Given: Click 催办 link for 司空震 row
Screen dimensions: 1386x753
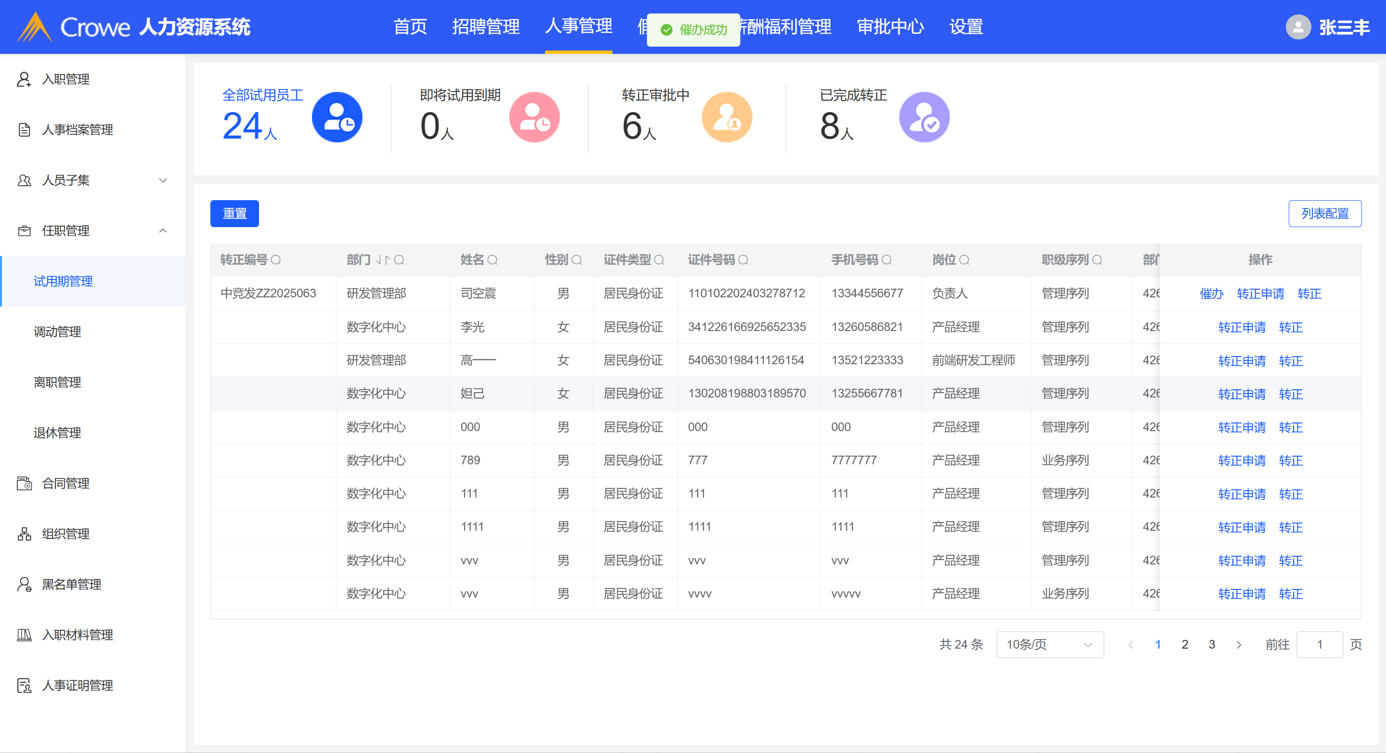Looking at the screenshot, I should point(1211,294).
